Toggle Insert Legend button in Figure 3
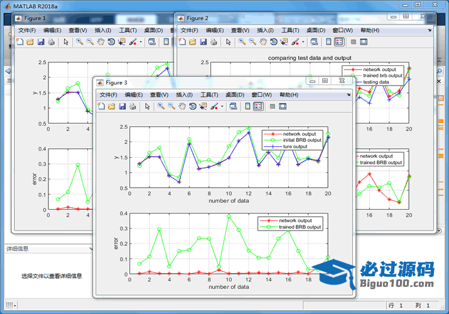 pos(258,107)
